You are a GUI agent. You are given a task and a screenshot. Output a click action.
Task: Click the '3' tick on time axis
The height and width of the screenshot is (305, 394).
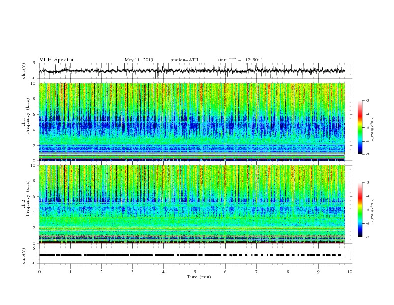pyautogui.click(x=132, y=272)
